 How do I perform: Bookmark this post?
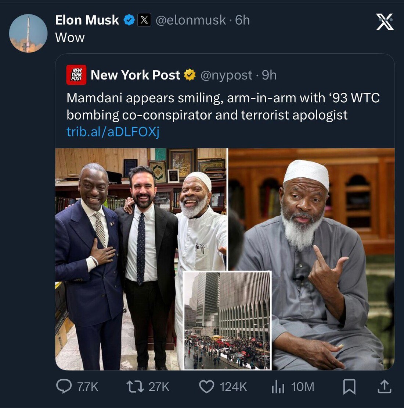[349, 386]
